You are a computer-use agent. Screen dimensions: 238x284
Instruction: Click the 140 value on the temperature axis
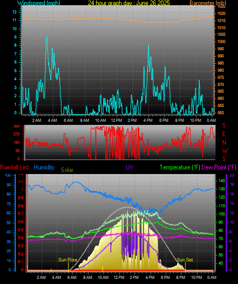[222, 181]
